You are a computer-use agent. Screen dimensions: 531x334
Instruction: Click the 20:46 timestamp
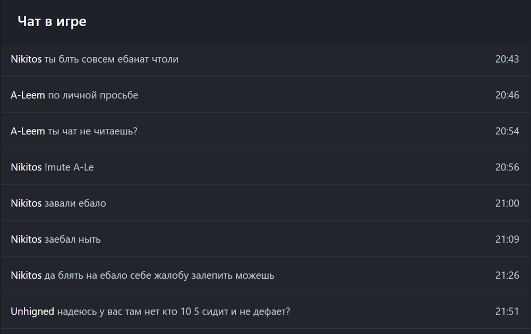[x=507, y=96]
